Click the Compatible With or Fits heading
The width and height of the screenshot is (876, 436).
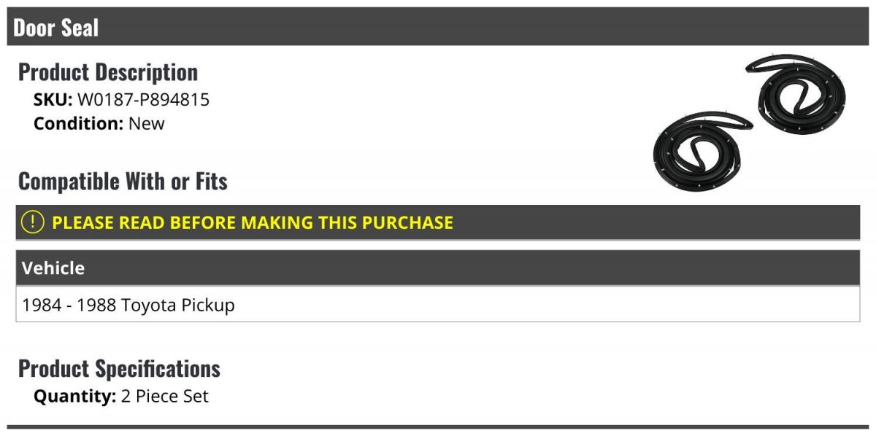click(123, 181)
